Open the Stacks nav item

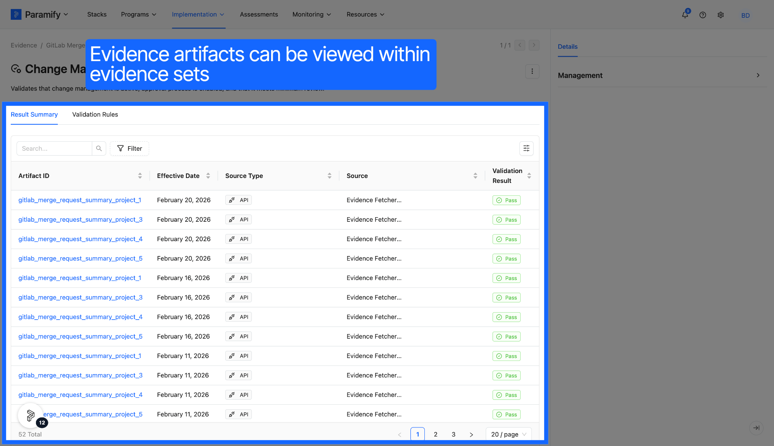click(97, 14)
